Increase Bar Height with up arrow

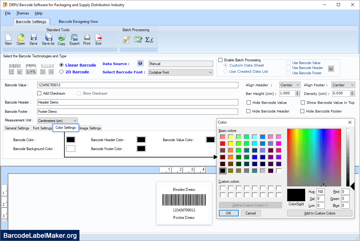click(297, 92)
